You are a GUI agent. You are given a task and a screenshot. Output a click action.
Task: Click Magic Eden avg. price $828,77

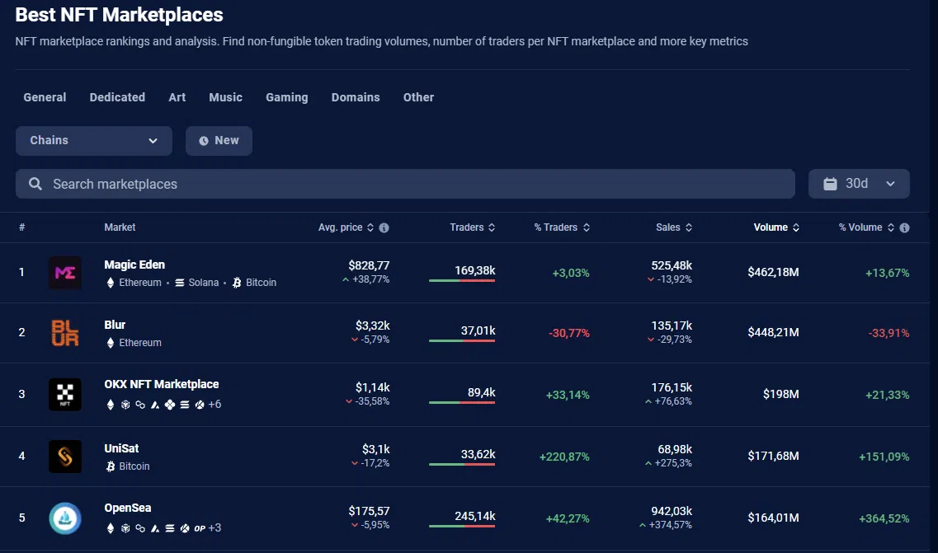pos(369,265)
